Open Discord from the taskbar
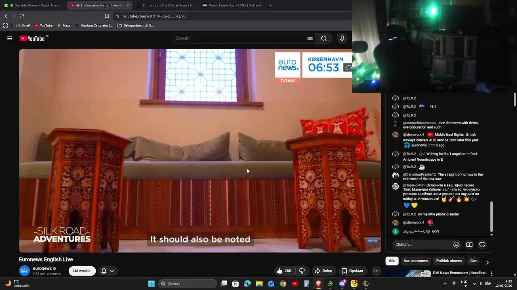The width and height of the screenshot is (517, 290). click(x=342, y=284)
